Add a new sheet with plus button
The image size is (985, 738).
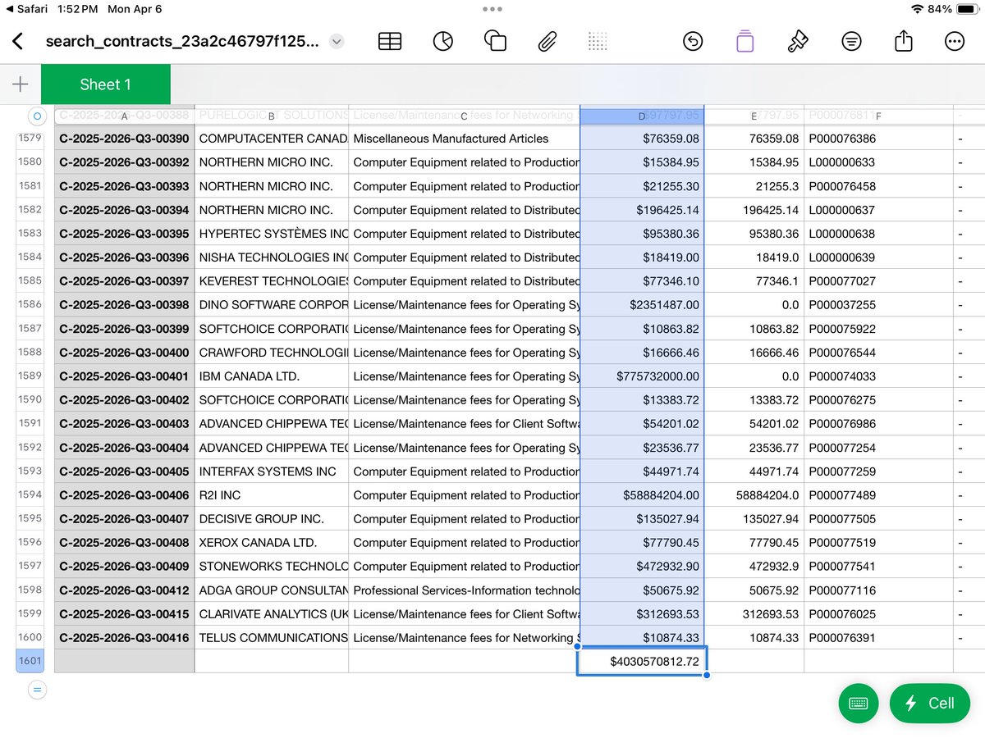click(21, 84)
